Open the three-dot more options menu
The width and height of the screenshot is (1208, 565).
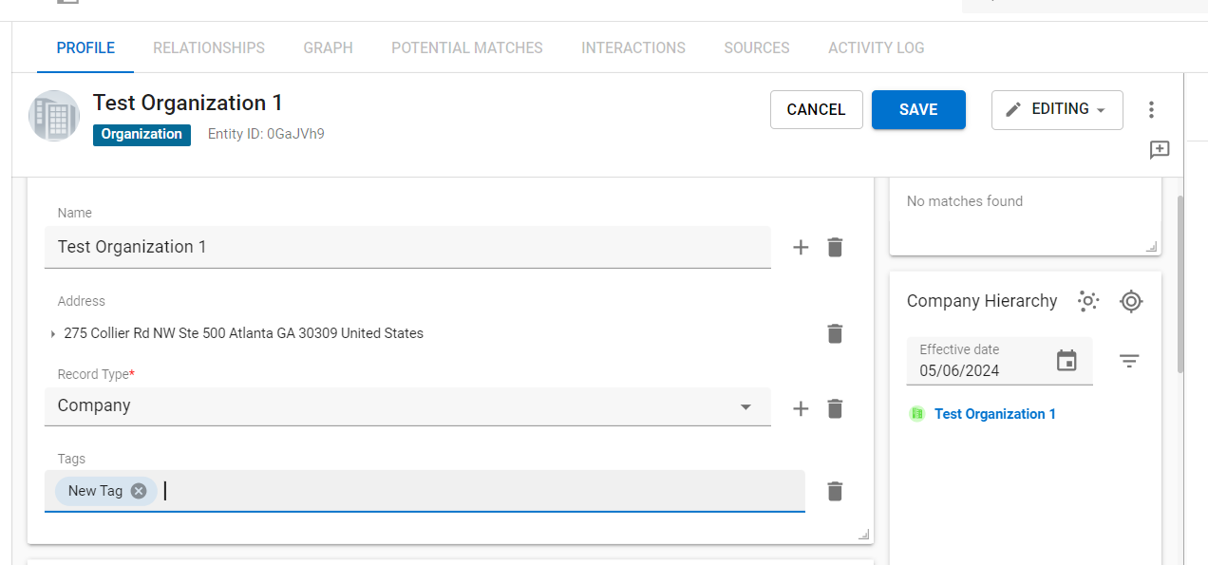[x=1151, y=109]
